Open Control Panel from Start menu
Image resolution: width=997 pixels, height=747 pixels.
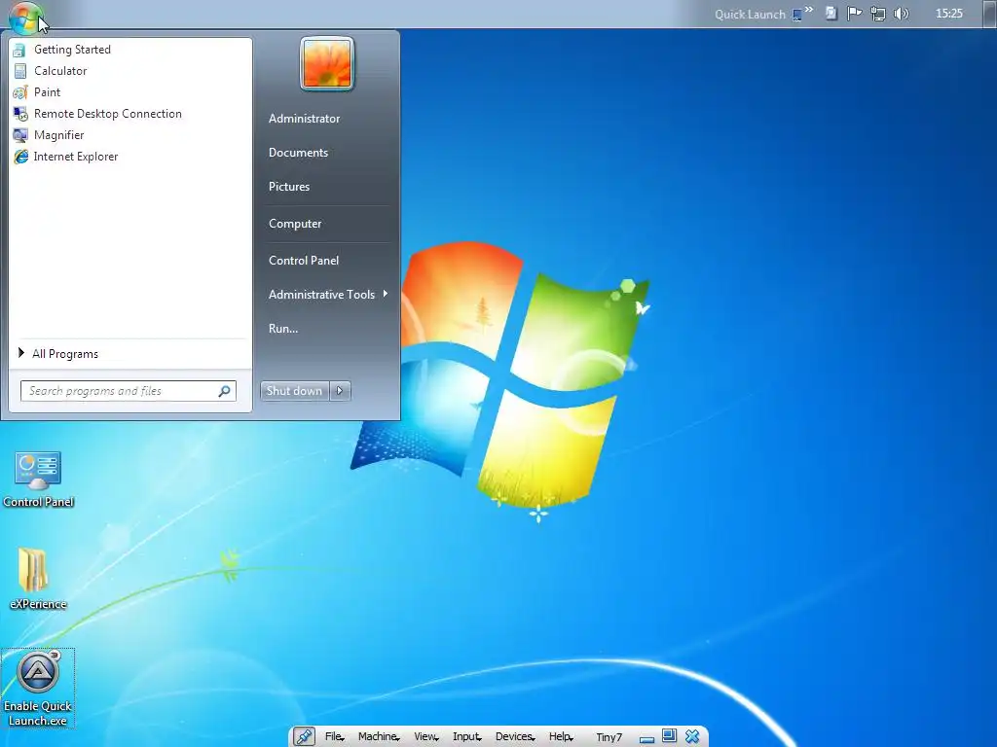(304, 261)
